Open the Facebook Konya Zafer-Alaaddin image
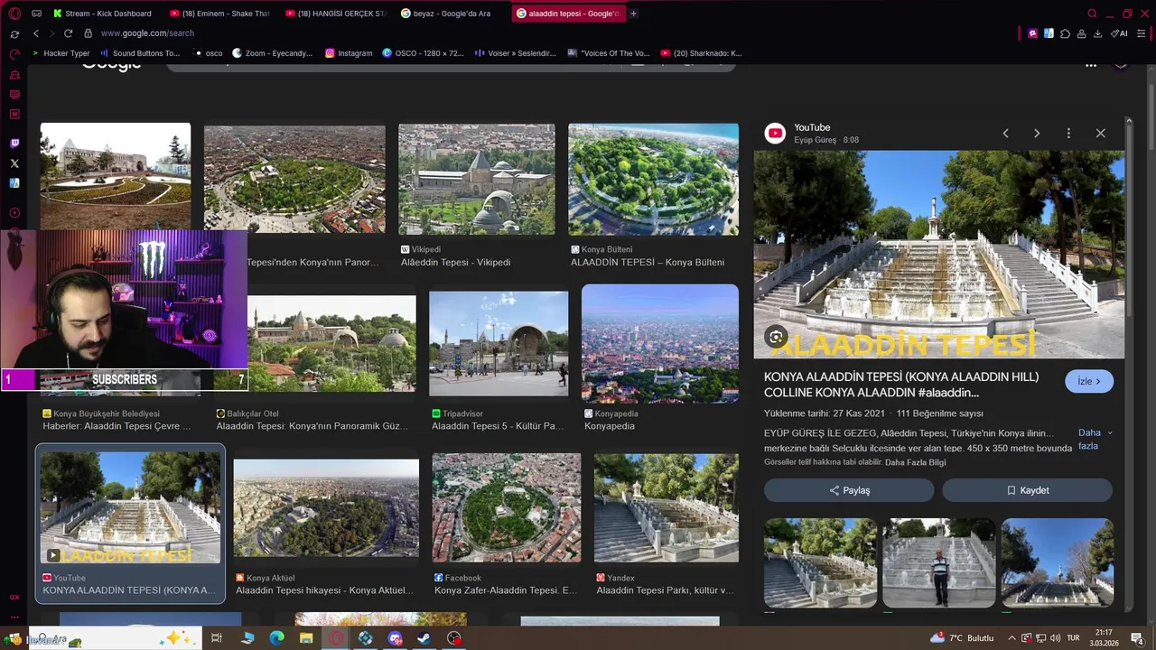The image size is (1156, 650). (507, 507)
